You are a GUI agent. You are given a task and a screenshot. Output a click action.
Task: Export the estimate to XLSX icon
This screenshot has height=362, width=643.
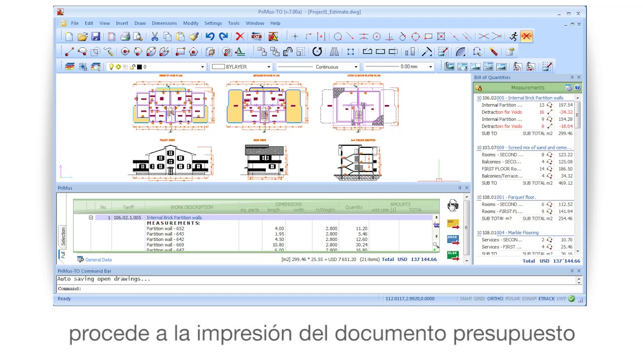click(453, 255)
